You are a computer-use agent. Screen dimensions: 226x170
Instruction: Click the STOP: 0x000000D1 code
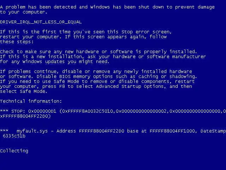tap(34, 111)
